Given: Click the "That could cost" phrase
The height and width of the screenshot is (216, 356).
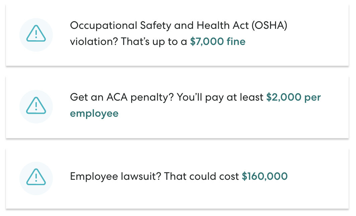Looking at the screenshot, I should tap(201, 176).
